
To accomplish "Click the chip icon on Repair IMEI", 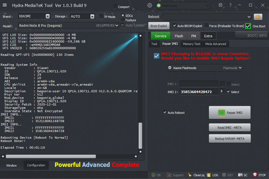I will coord(221,113).
